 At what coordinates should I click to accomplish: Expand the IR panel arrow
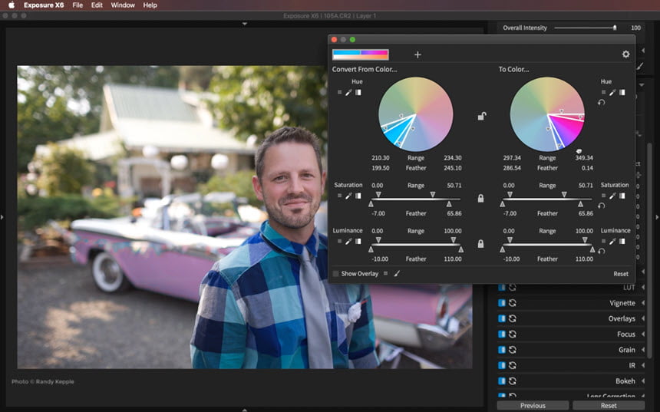point(643,365)
